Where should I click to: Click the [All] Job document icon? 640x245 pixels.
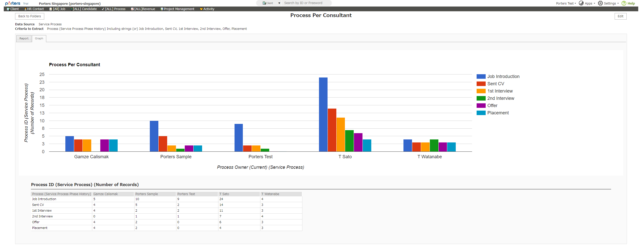pos(51,9)
